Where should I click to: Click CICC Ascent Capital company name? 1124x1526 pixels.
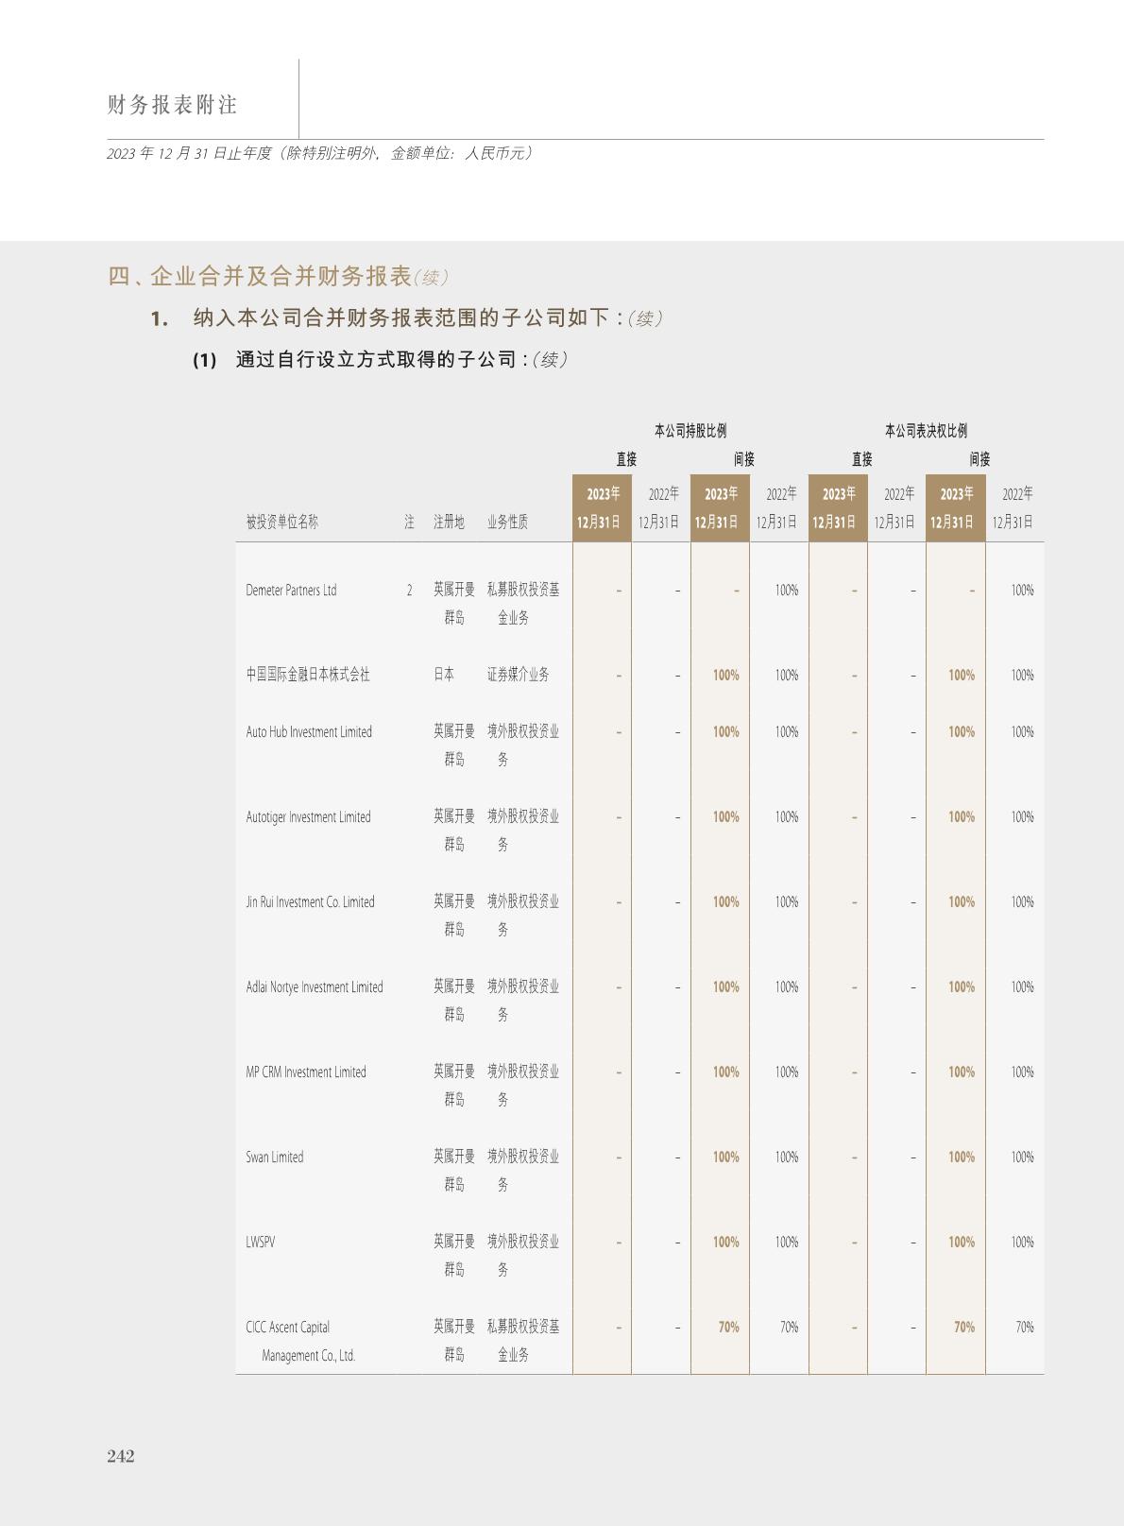(288, 1328)
